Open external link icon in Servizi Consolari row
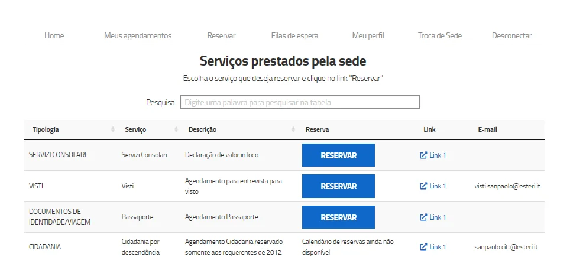570x257 pixels. (x=423, y=155)
